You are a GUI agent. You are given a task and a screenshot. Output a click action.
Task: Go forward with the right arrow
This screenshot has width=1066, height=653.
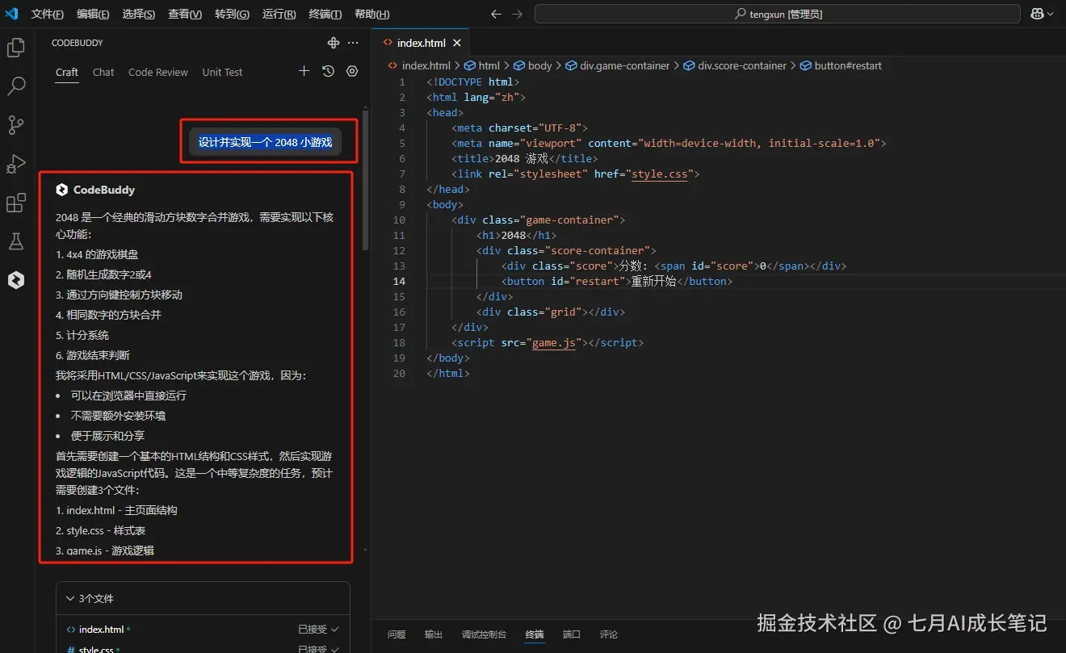[x=518, y=14]
